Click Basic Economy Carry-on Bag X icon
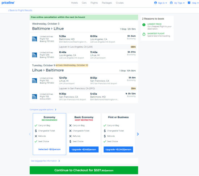 [x=70, y=126]
